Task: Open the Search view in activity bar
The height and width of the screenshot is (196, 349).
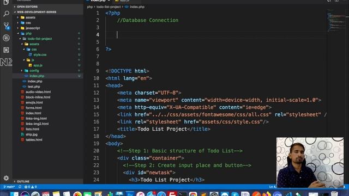Action: click(x=6, y=13)
